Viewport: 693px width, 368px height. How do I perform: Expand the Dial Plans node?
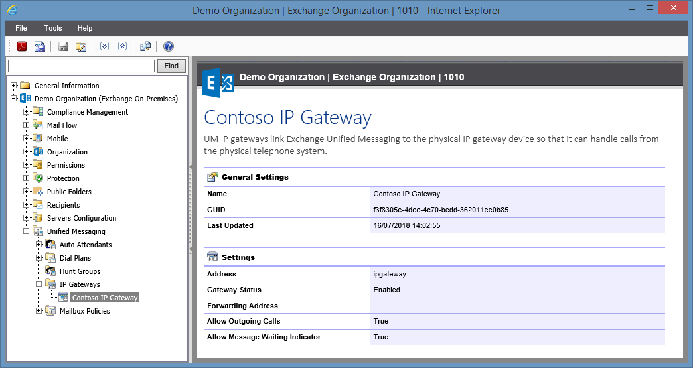point(39,257)
